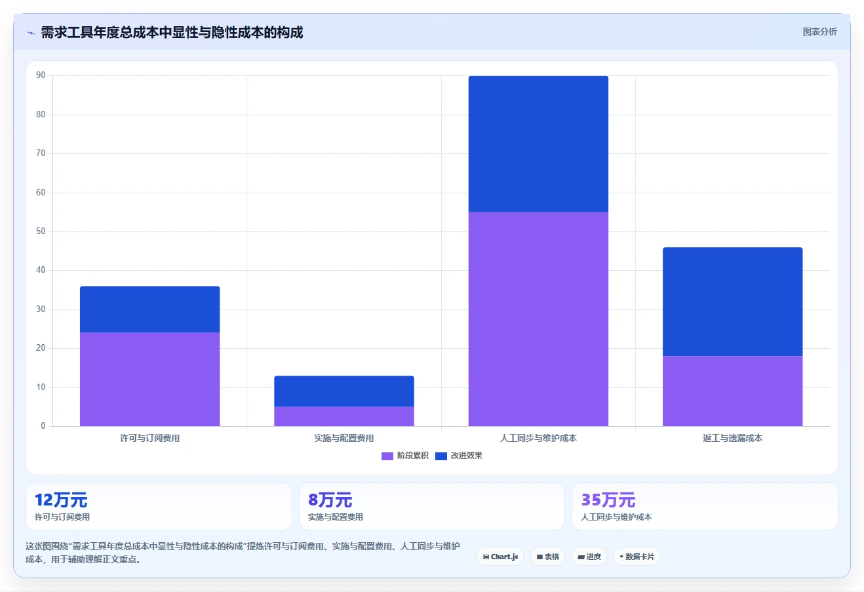Click blue bar segment for 返工与遗漏成本
This screenshot has height=592, width=864.
click(x=733, y=302)
